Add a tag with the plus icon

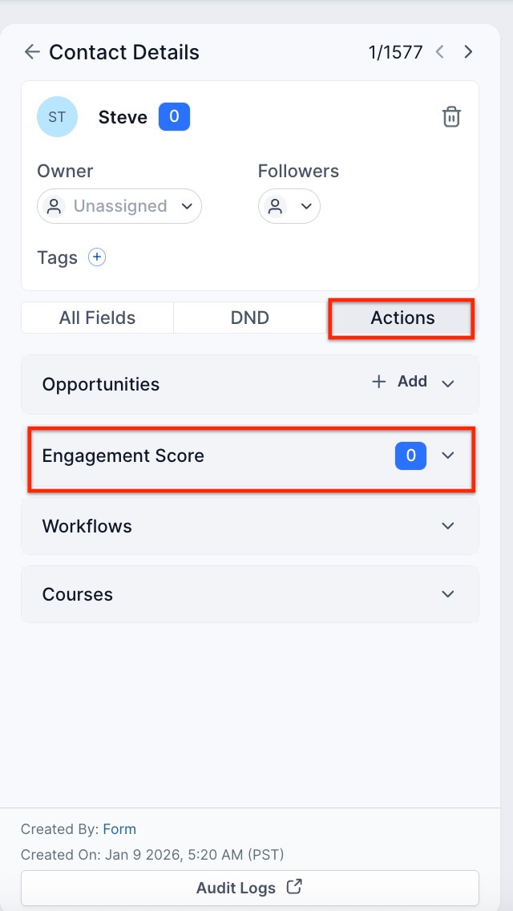[x=97, y=257]
